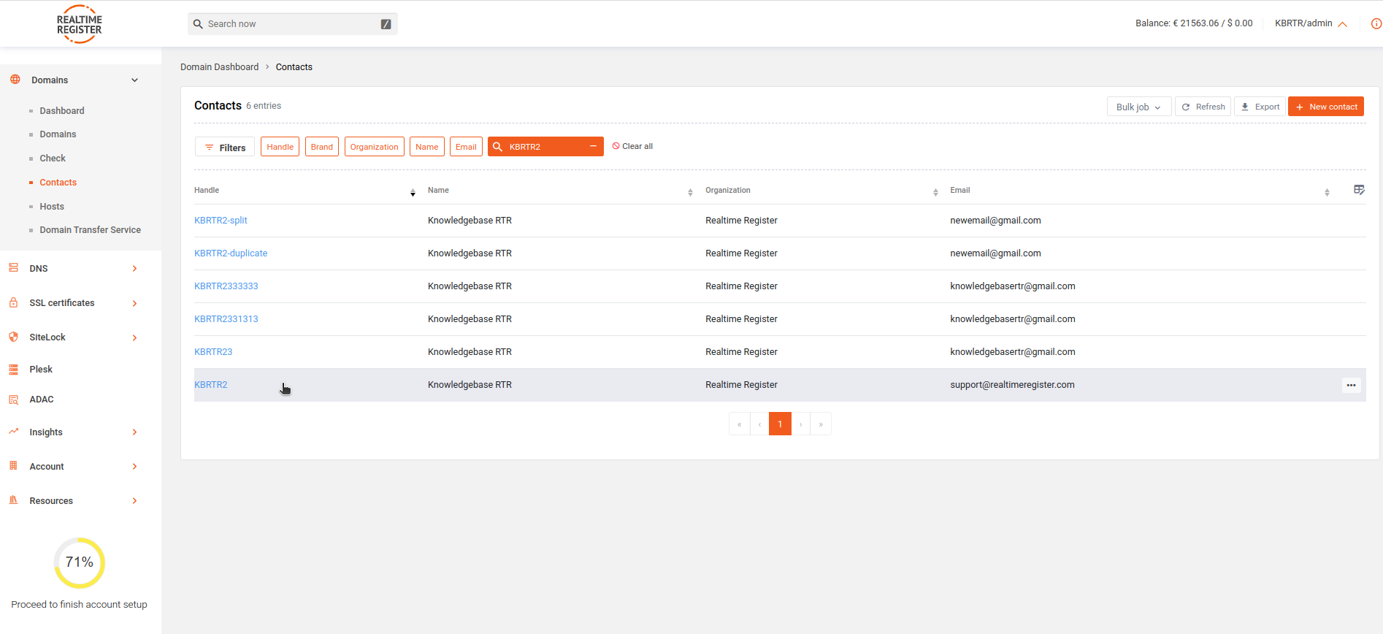Click the Account building icon

tap(14, 466)
